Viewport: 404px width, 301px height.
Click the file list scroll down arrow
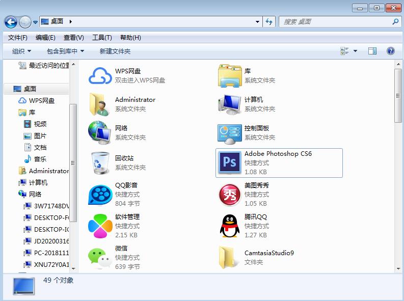click(x=398, y=269)
